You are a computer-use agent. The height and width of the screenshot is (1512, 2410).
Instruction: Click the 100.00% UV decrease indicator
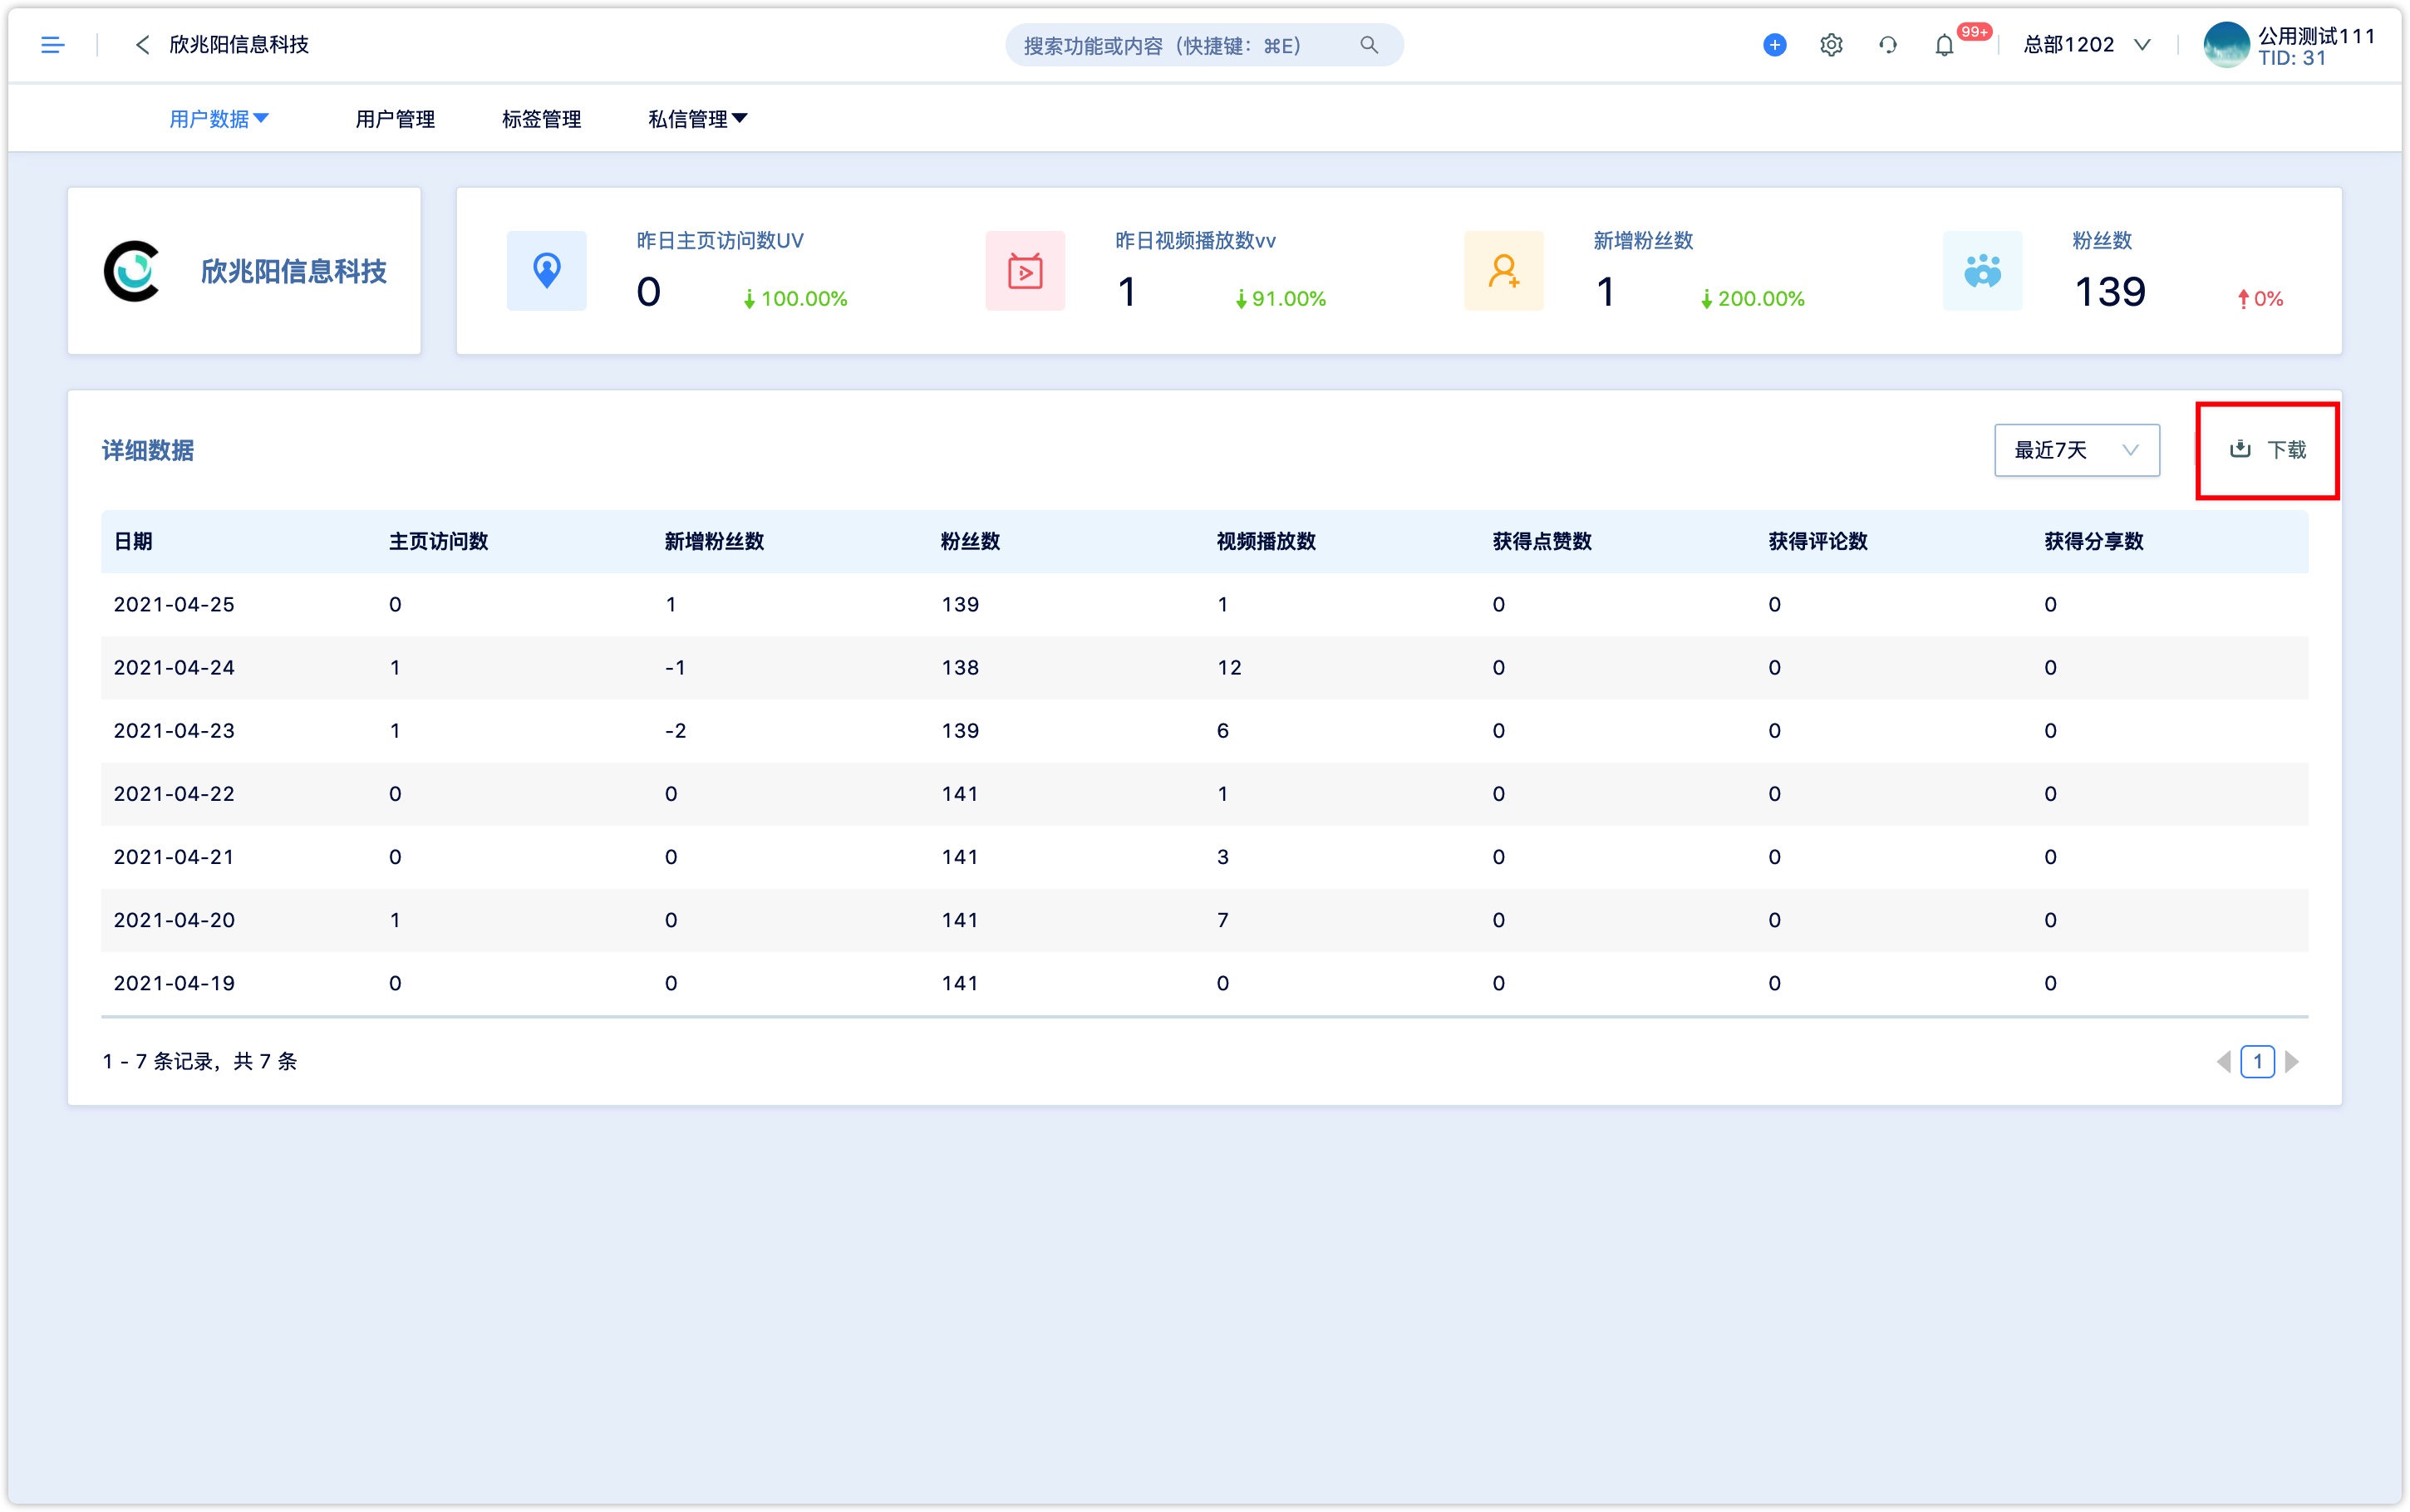[795, 298]
